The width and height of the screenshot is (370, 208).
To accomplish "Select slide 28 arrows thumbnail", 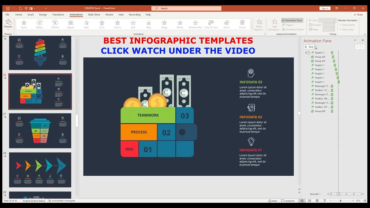I will tap(40, 170).
